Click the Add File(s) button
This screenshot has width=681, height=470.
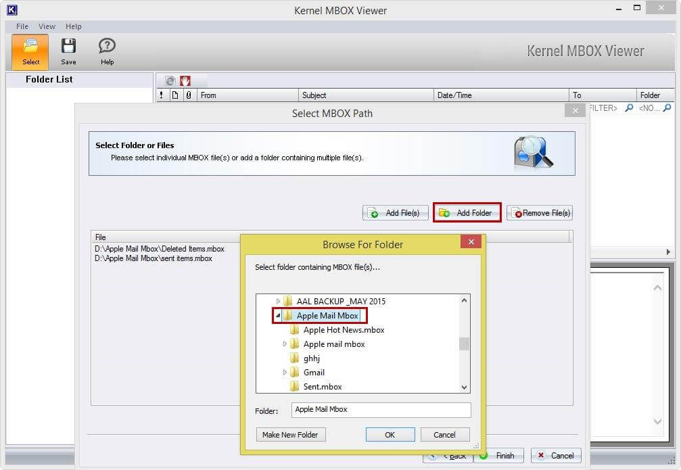point(395,213)
